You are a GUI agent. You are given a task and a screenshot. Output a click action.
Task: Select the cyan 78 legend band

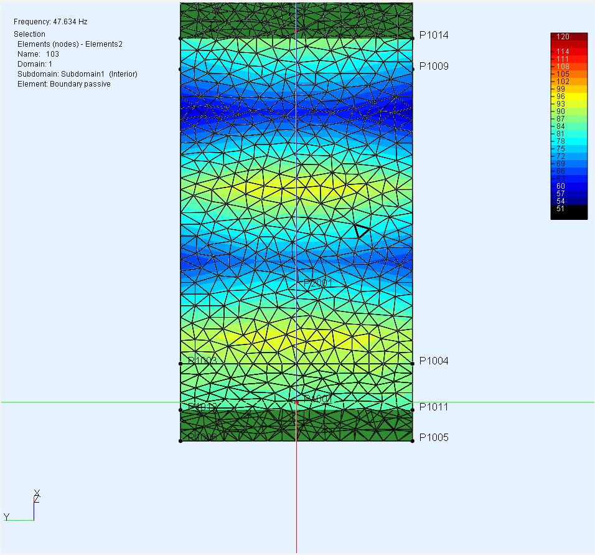click(x=569, y=141)
